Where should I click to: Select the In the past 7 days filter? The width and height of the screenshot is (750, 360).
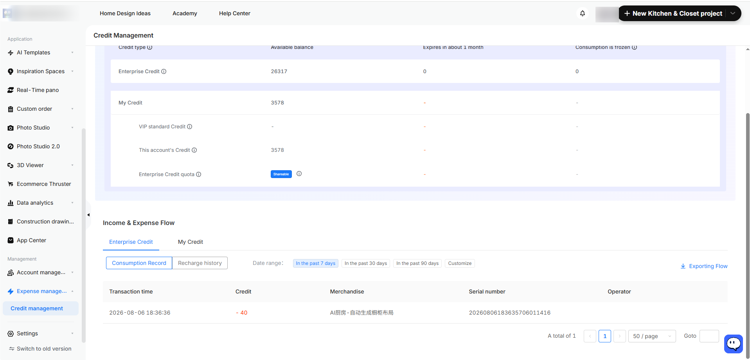click(315, 263)
